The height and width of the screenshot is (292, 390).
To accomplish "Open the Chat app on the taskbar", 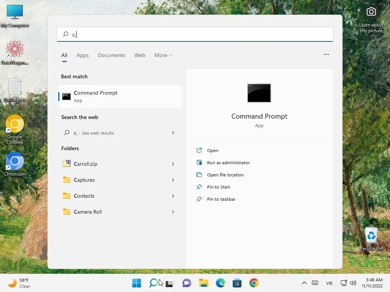I will [187, 283].
